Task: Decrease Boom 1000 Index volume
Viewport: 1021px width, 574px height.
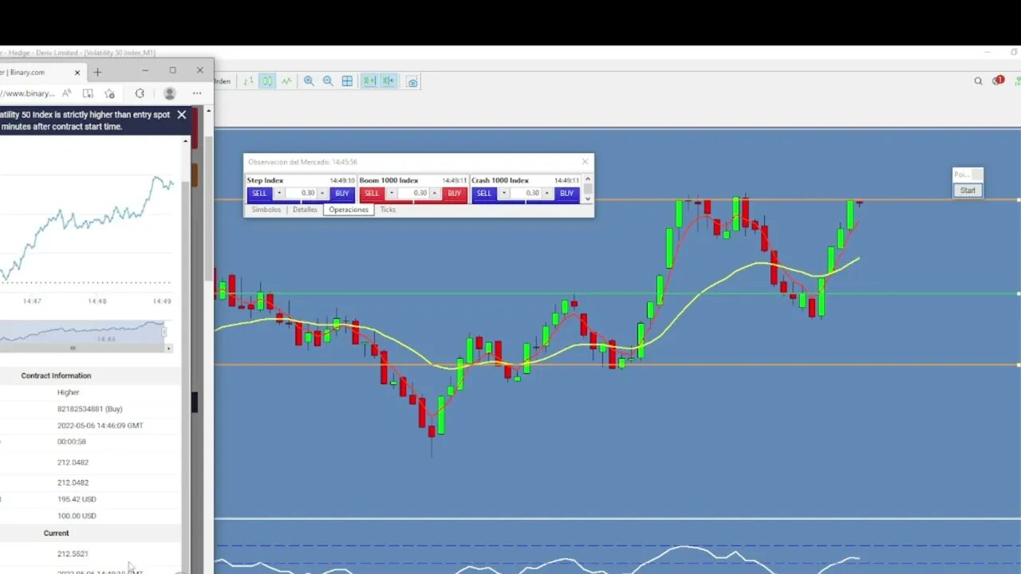Action: [x=392, y=193]
